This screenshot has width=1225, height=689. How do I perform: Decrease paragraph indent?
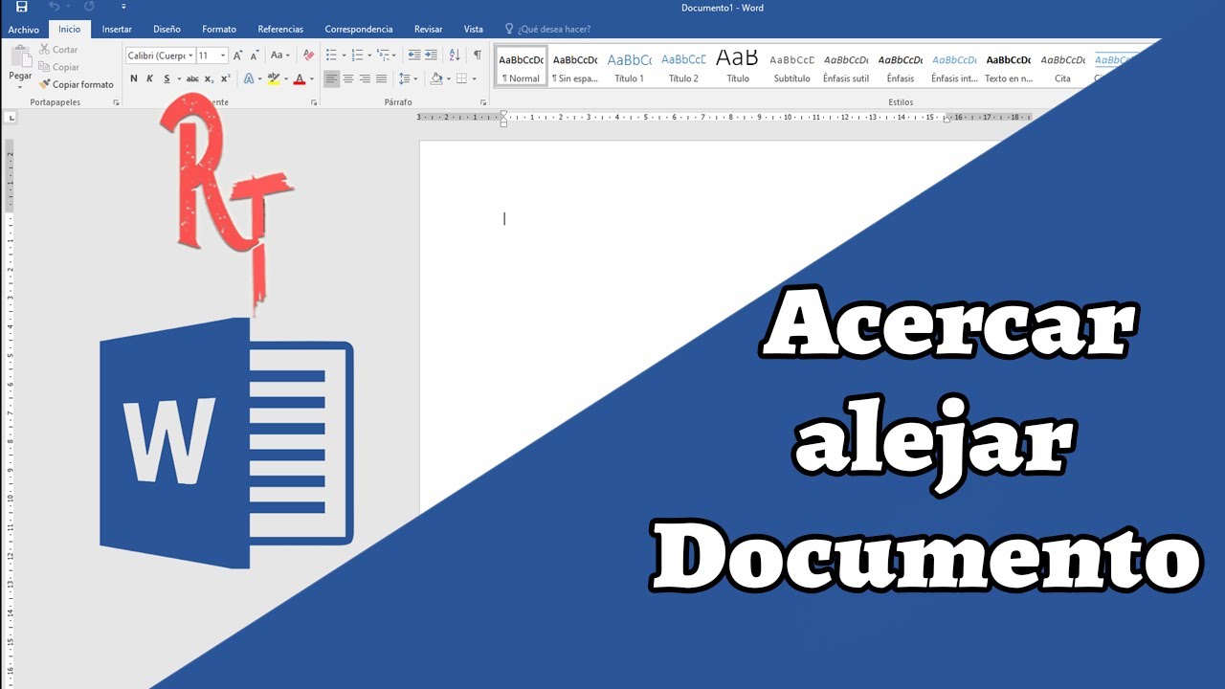point(413,56)
